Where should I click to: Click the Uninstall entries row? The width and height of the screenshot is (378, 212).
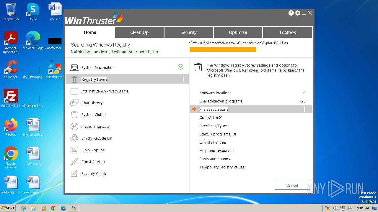coord(251,142)
